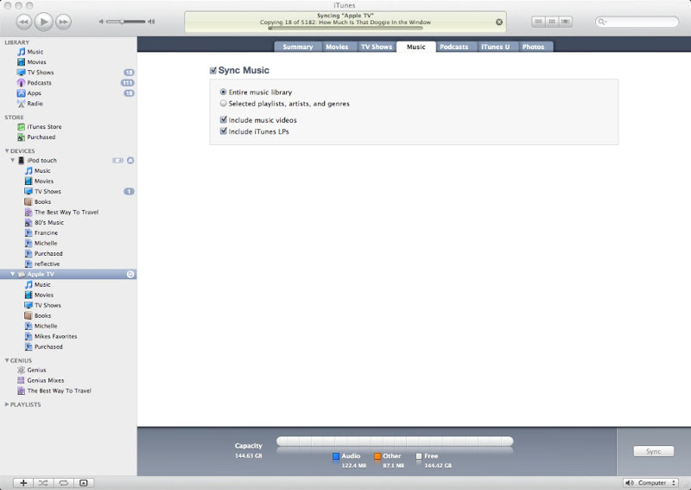This screenshot has height=490, width=691.
Task: Select Selected playlists, artists, and genres
Action: tap(224, 104)
